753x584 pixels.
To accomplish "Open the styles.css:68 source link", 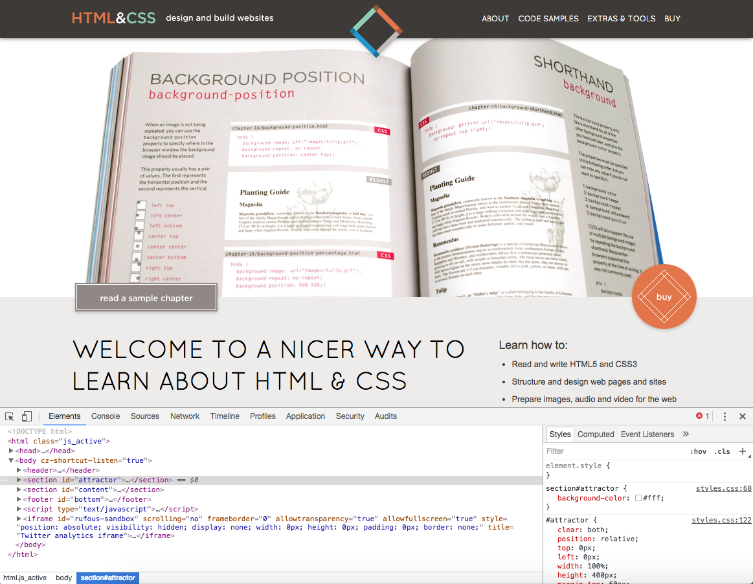I will 724,488.
